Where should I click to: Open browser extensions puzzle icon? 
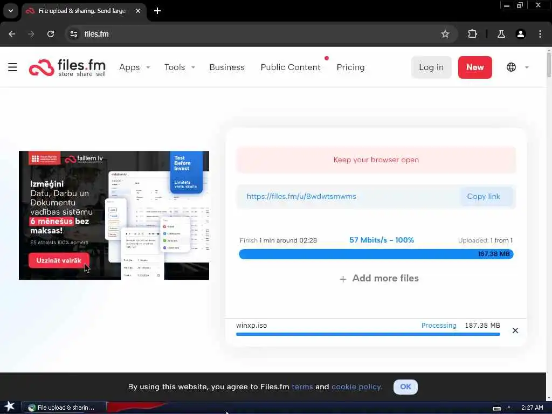pos(472,34)
